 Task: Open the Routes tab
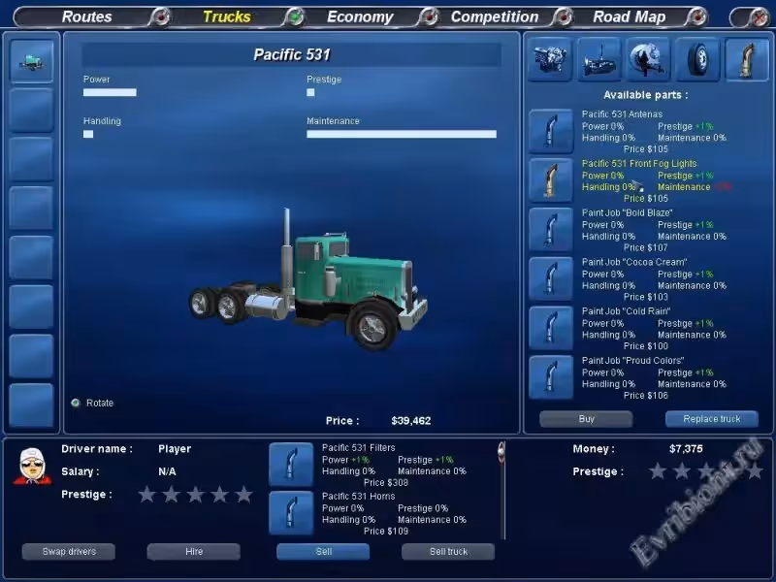click(87, 17)
